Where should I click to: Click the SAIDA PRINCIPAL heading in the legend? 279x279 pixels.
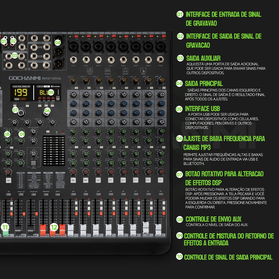(204, 83)
